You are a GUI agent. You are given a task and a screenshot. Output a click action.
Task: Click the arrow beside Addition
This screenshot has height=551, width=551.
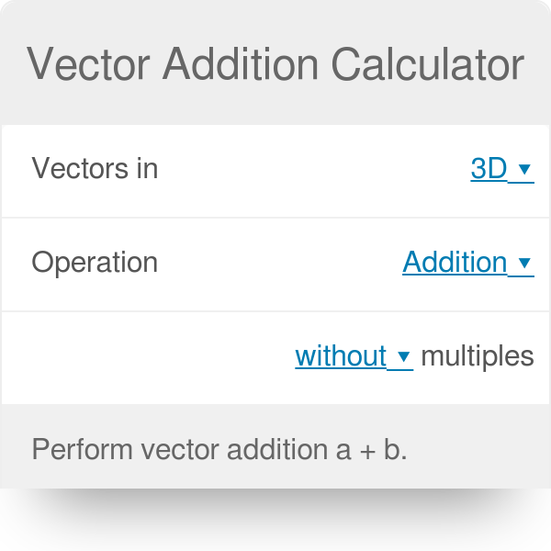[x=524, y=264]
